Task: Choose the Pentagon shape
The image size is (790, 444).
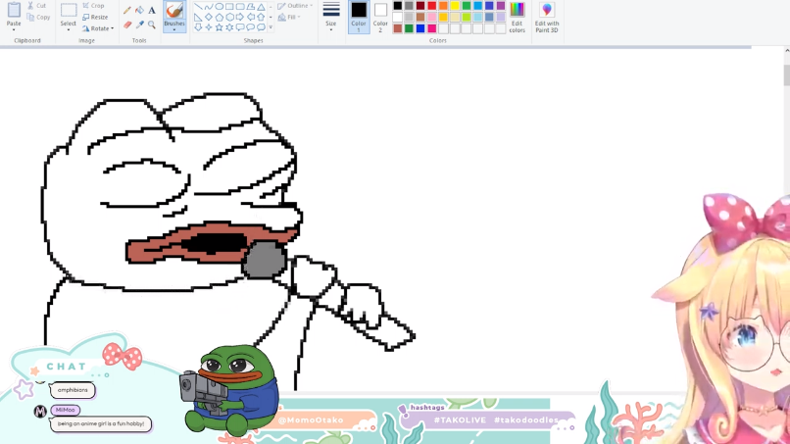Action: (x=220, y=17)
